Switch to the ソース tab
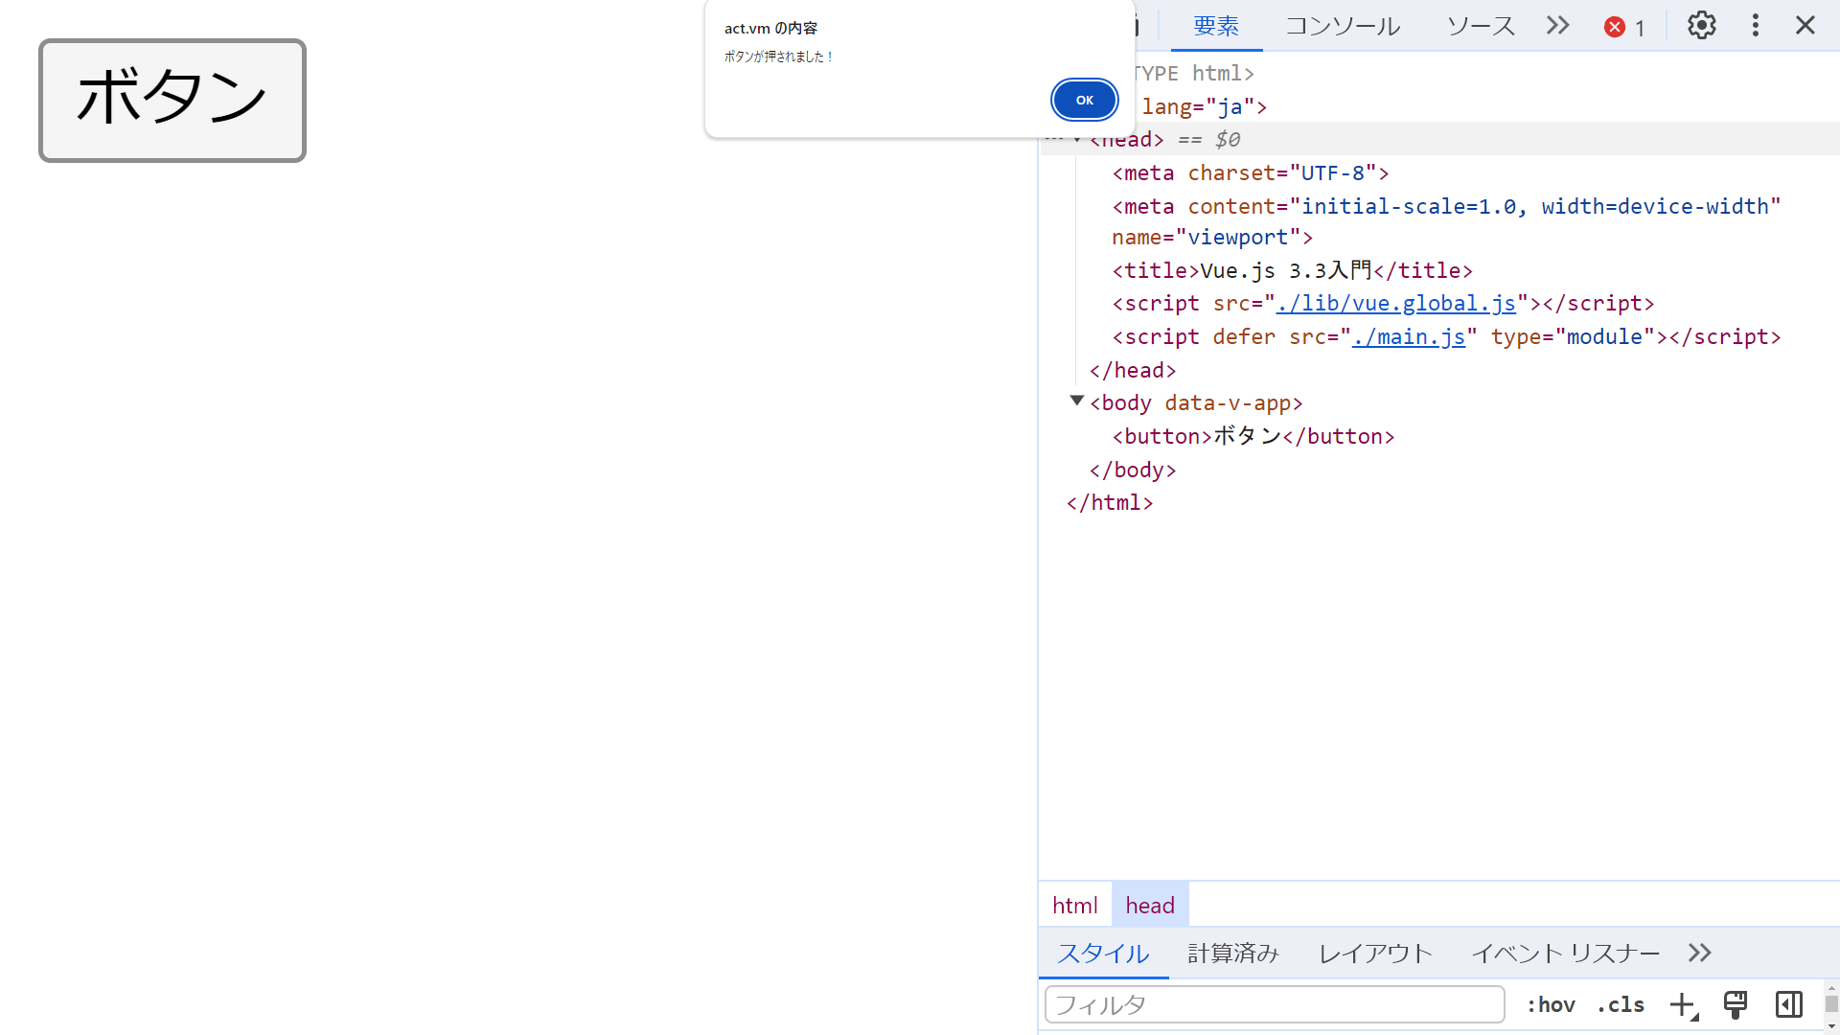Viewport: 1840px width, 1035px height. (1480, 26)
